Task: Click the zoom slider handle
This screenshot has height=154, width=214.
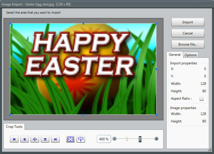Action: point(140,139)
